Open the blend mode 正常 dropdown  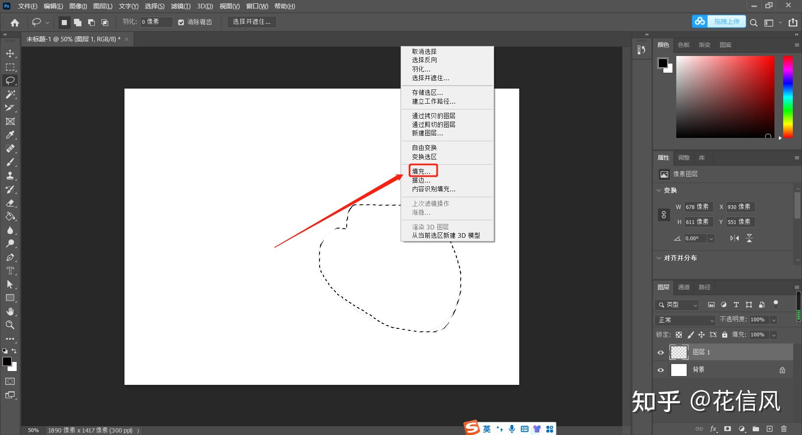[686, 320]
